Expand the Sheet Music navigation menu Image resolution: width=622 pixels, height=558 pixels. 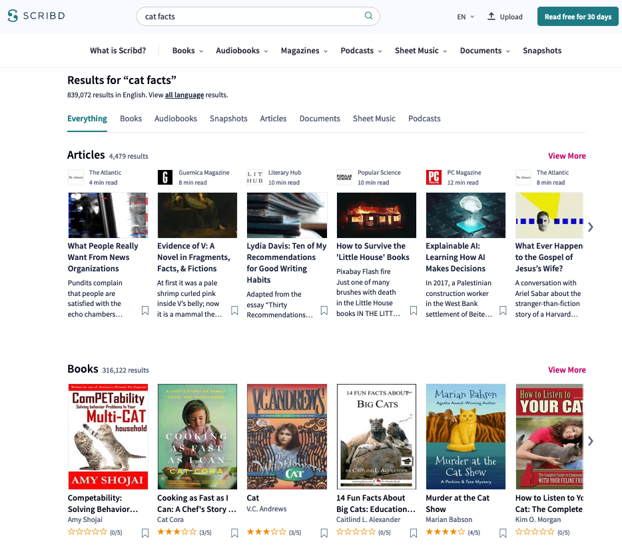tap(421, 51)
